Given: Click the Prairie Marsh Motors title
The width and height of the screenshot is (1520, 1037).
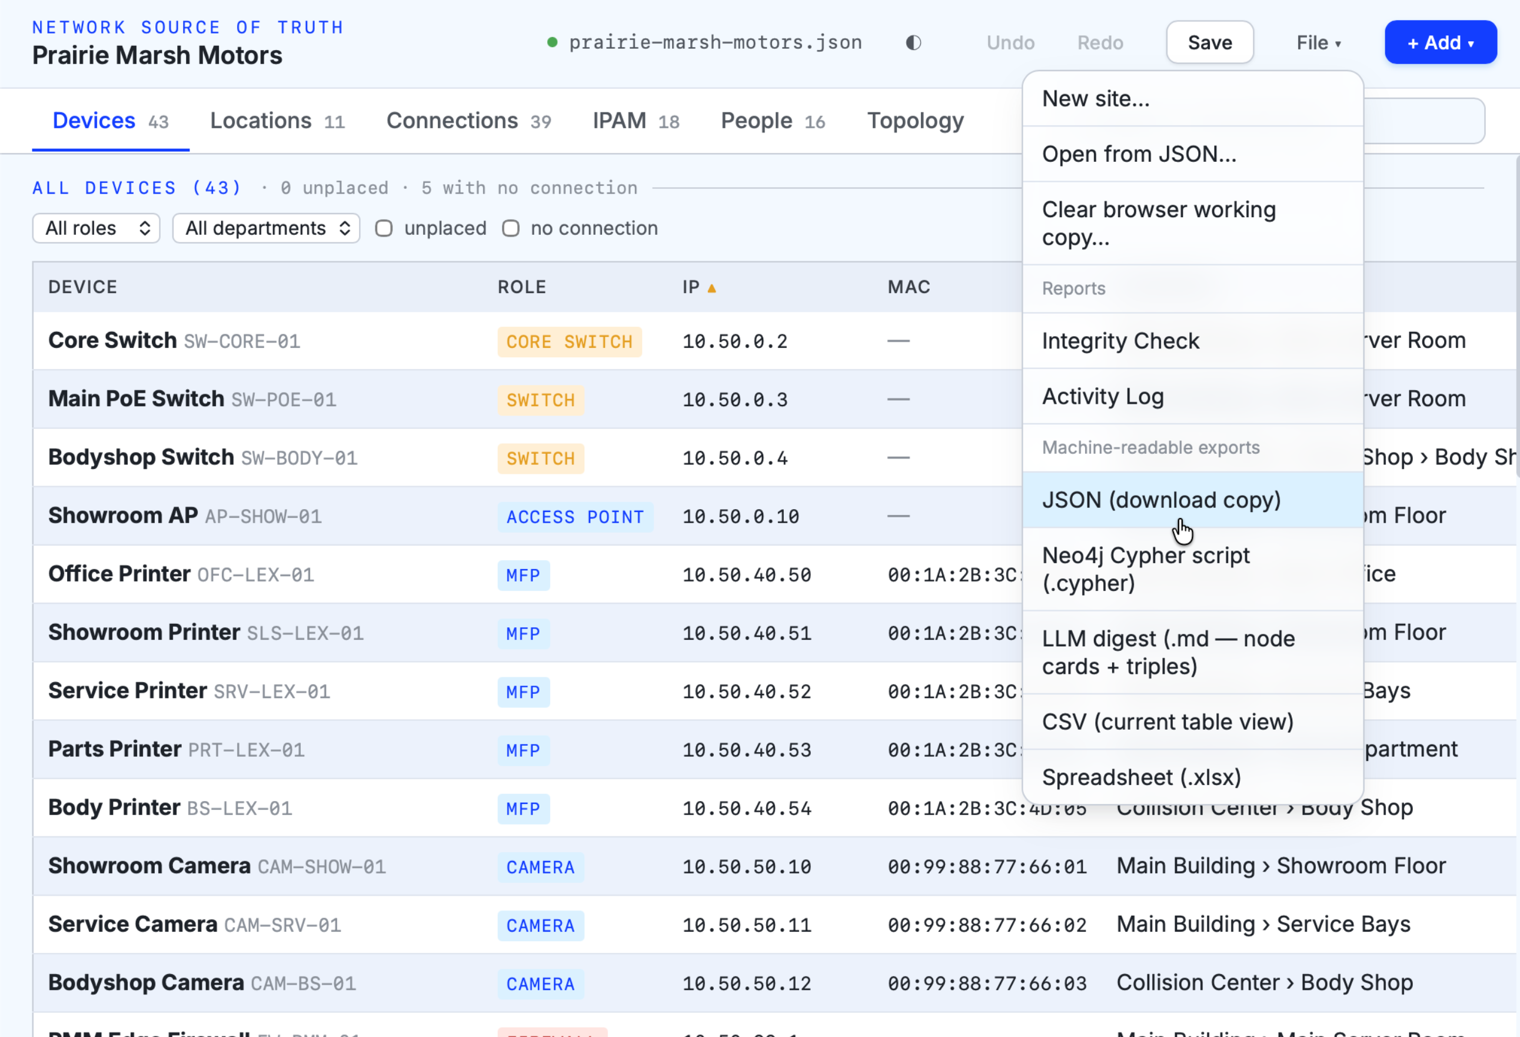Looking at the screenshot, I should pyautogui.click(x=157, y=55).
